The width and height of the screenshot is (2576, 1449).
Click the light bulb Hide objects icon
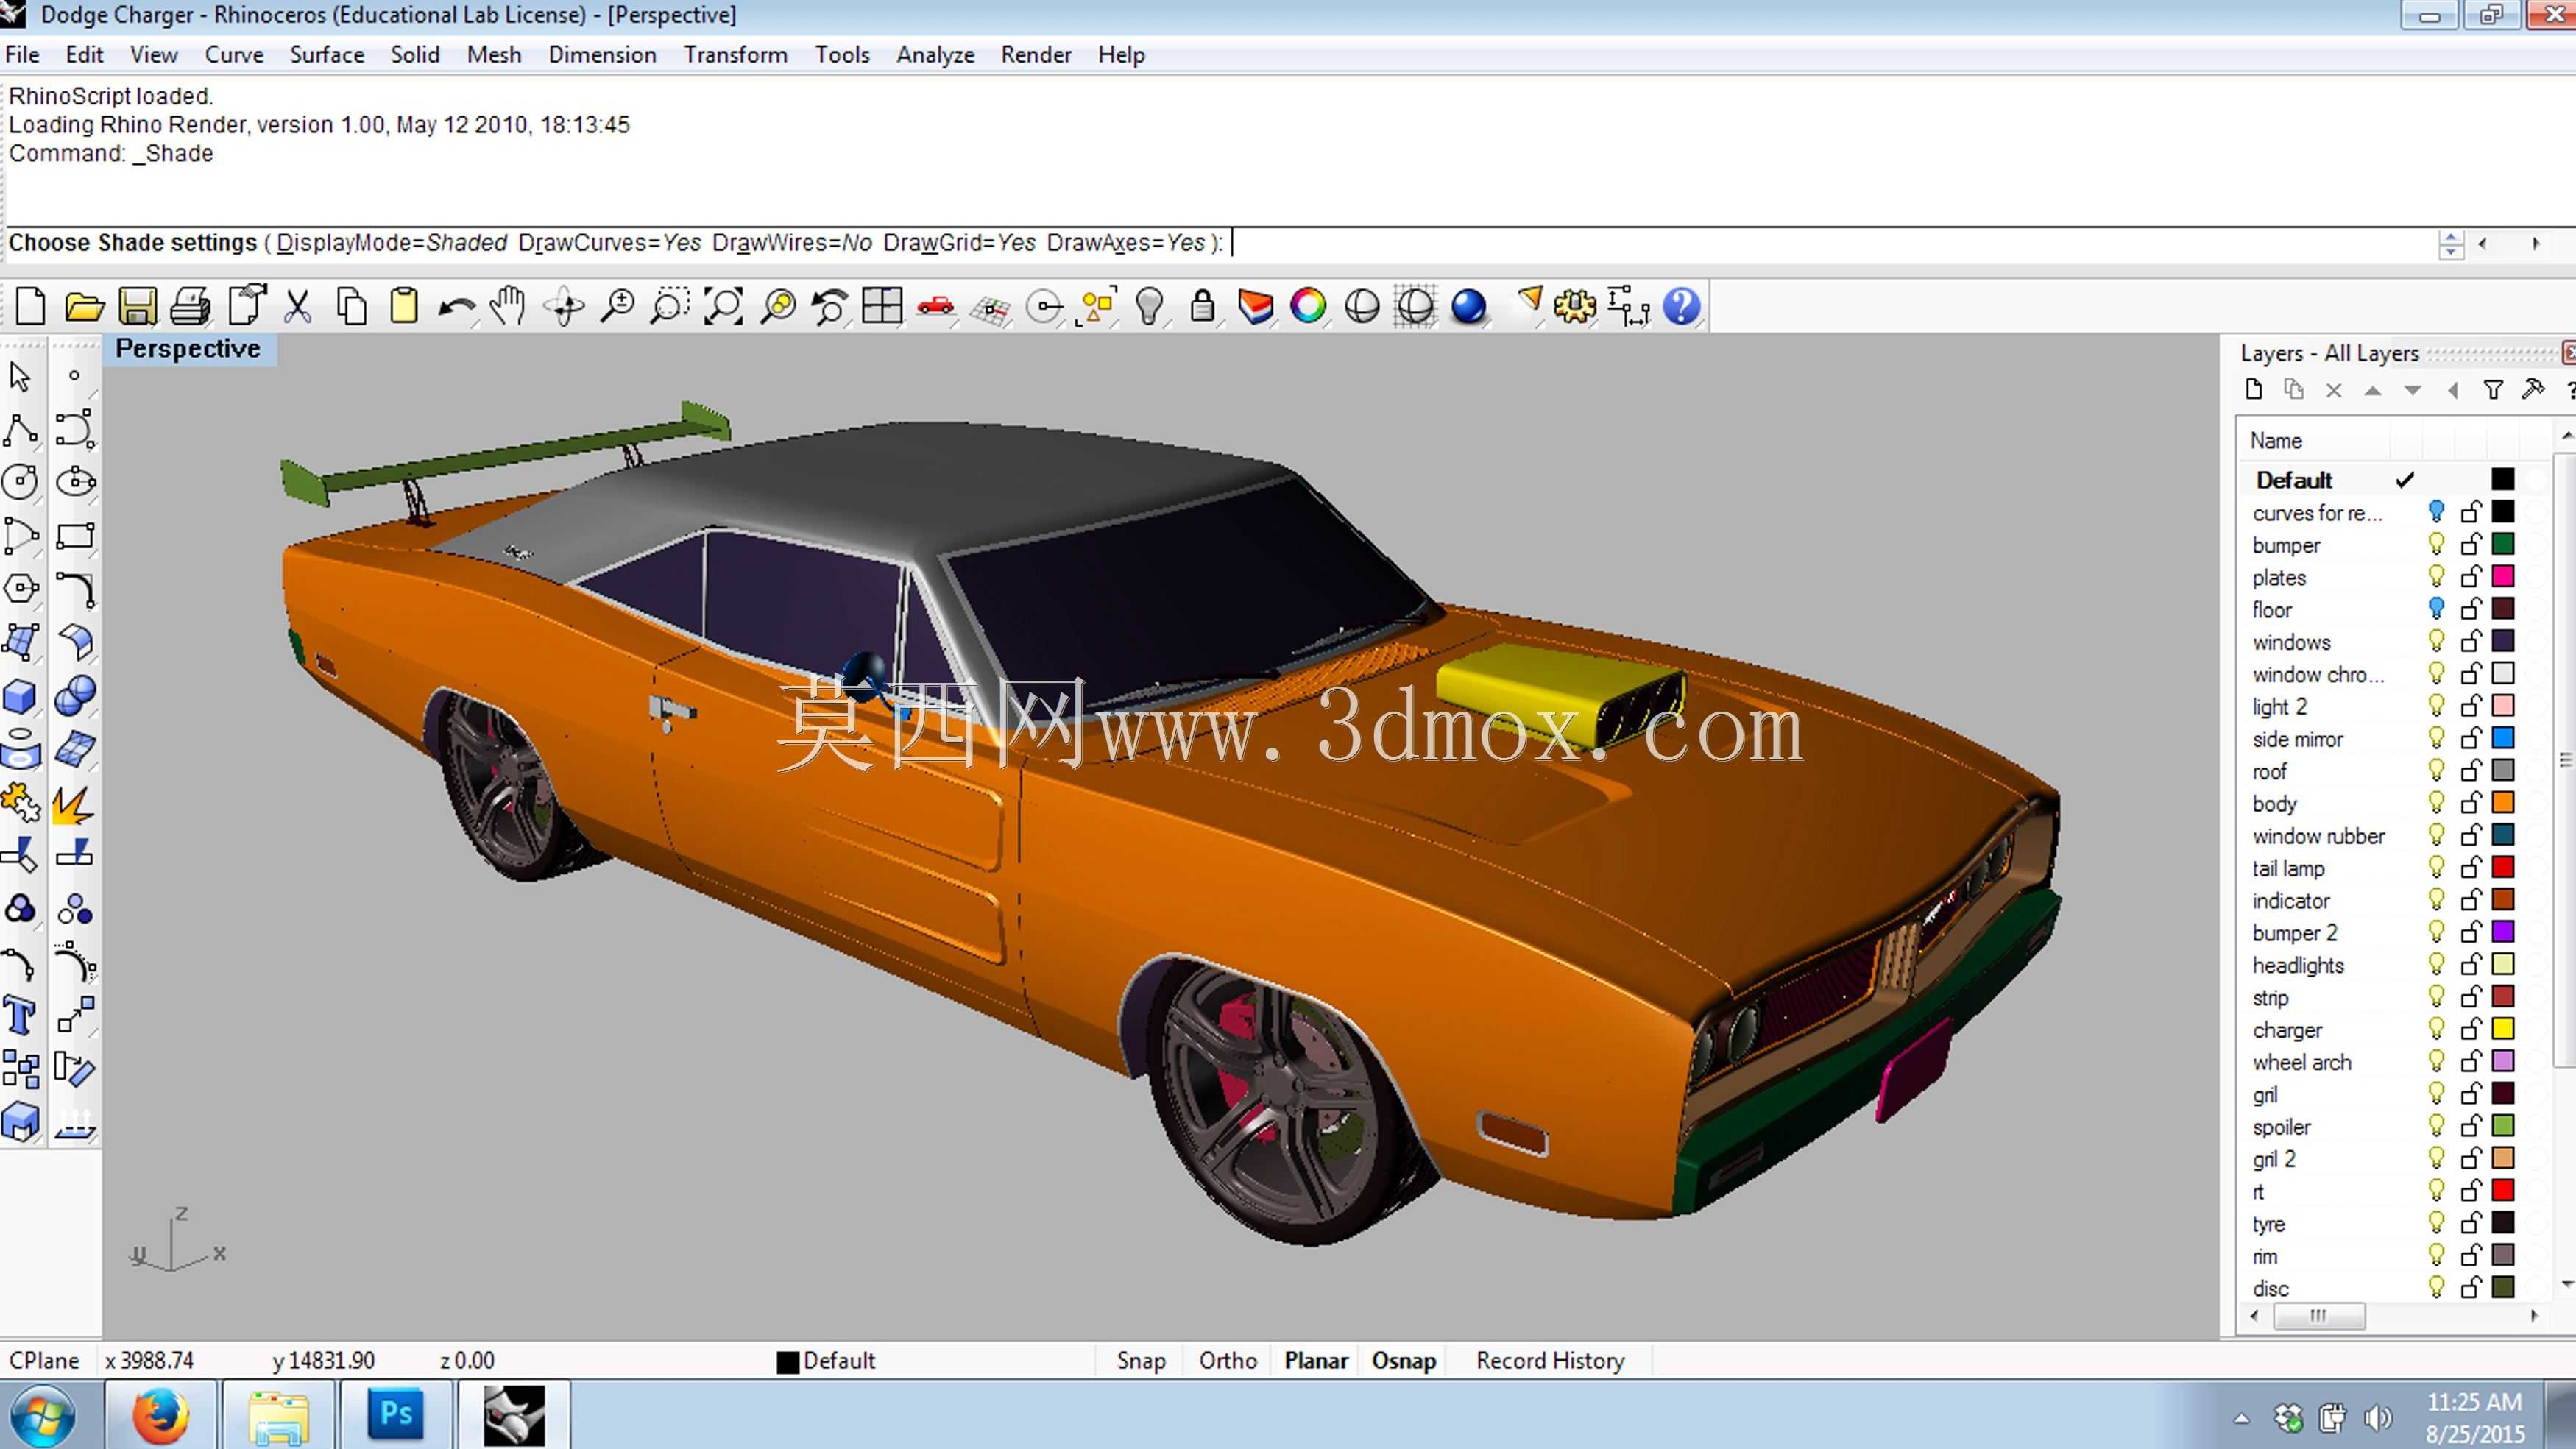coord(1149,306)
